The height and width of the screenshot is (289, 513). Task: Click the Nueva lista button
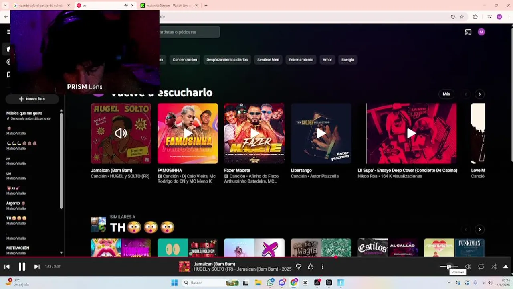click(x=32, y=99)
